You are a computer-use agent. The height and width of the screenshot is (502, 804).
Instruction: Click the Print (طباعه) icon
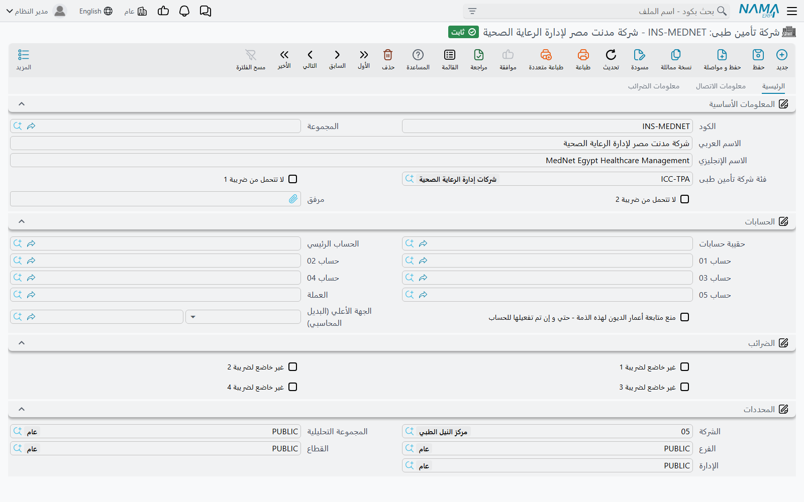pos(583,55)
